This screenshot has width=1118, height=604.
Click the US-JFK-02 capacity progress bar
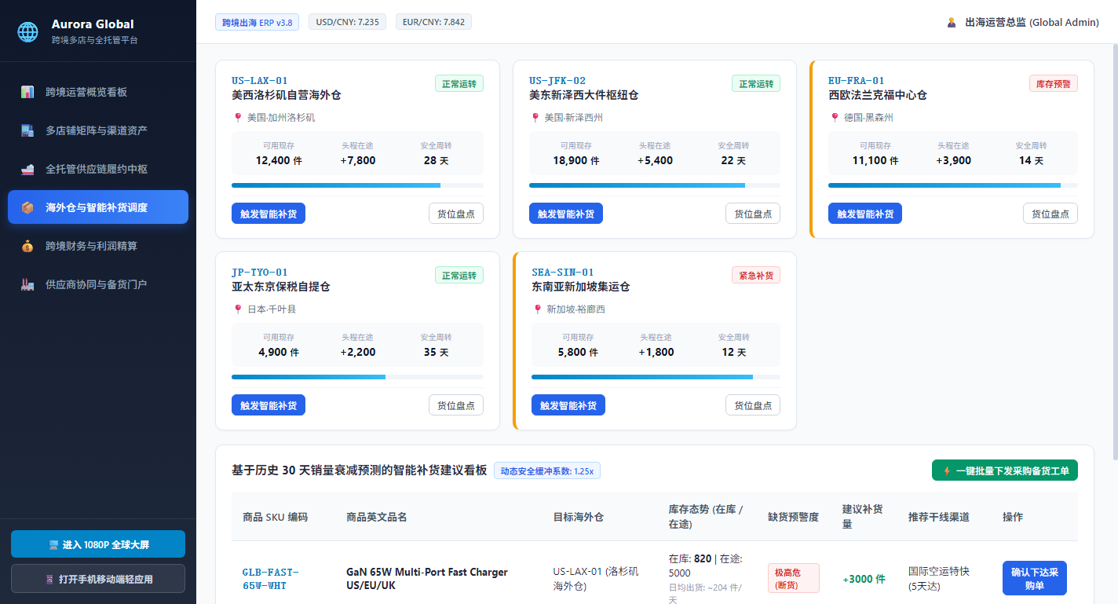click(x=655, y=185)
